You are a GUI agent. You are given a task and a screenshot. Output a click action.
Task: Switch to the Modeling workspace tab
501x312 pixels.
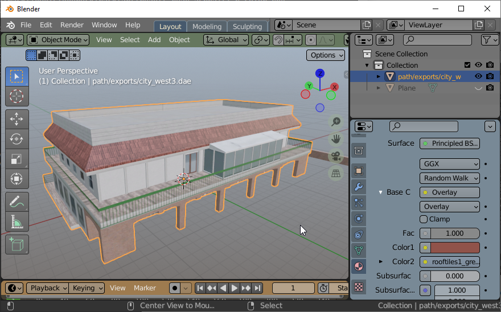coord(207,27)
